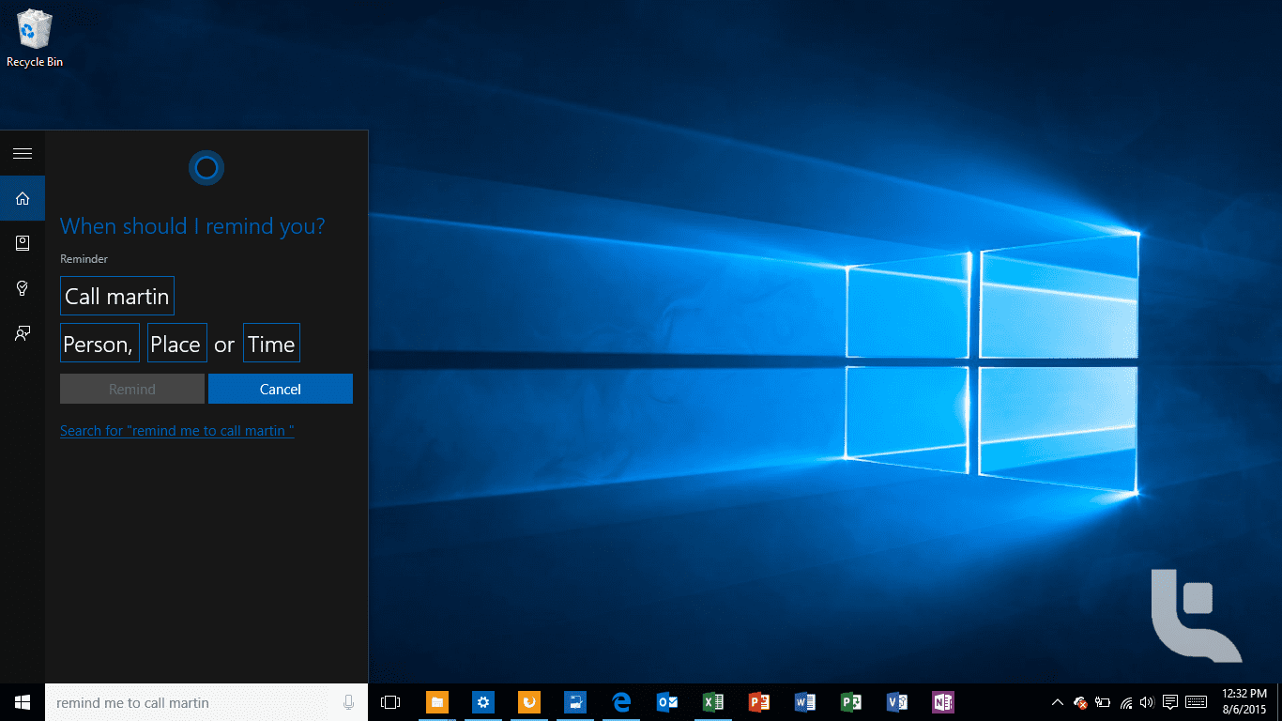Open the Windows Start menu
This screenshot has height=721, width=1282.
pyautogui.click(x=23, y=702)
